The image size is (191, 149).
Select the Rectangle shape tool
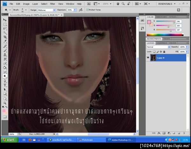pyautogui.click(x=5, y=94)
